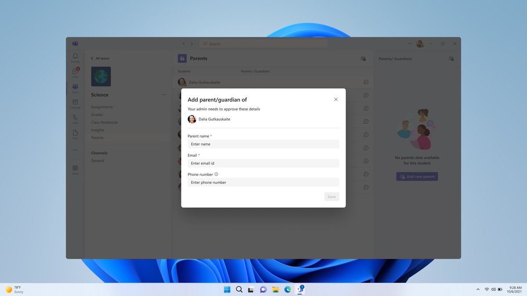Close the Add parent/guardian dialog

click(336, 100)
